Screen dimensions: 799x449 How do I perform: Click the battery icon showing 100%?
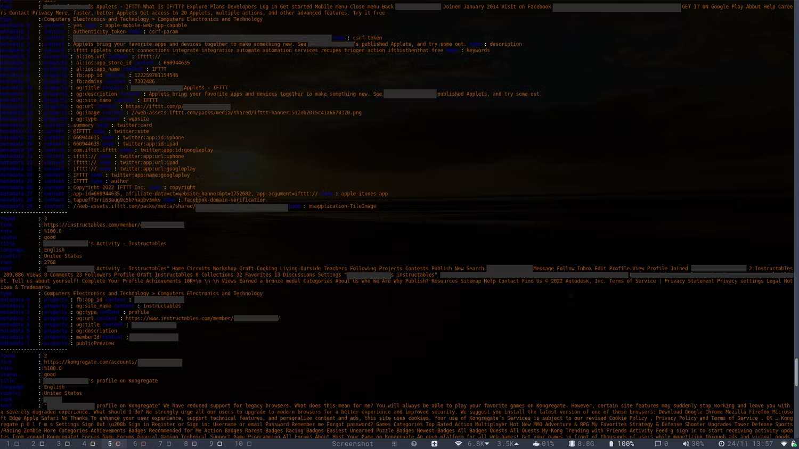[611, 444]
